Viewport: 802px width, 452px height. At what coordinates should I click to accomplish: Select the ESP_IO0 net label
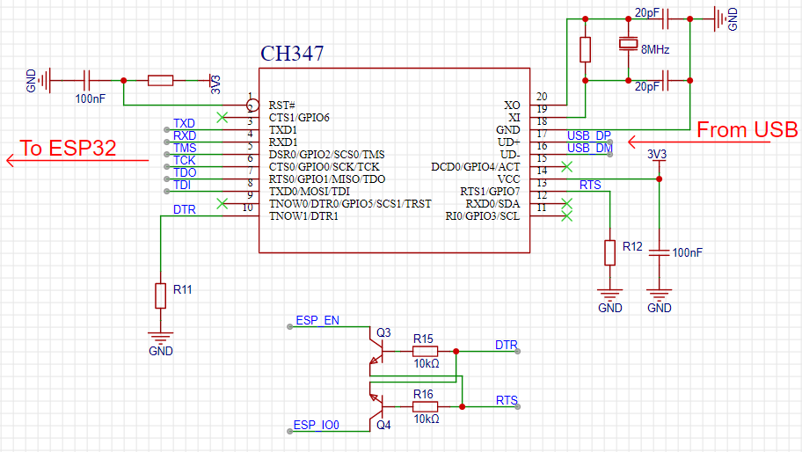tap(316, 425)
